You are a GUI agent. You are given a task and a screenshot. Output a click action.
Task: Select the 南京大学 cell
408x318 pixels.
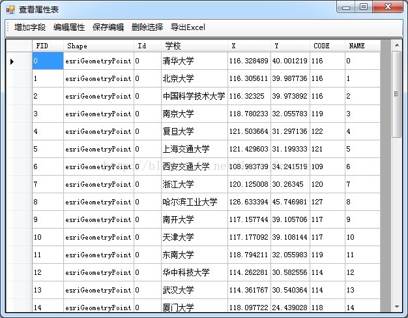tap(194, 114)
